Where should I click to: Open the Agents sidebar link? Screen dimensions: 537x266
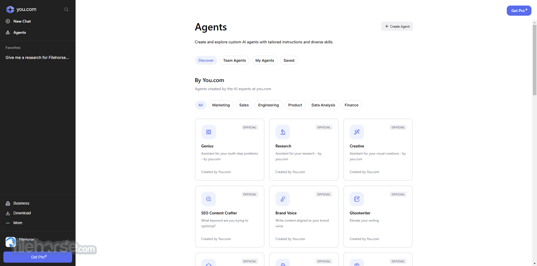pyautogui.click(x=20, y=33)
